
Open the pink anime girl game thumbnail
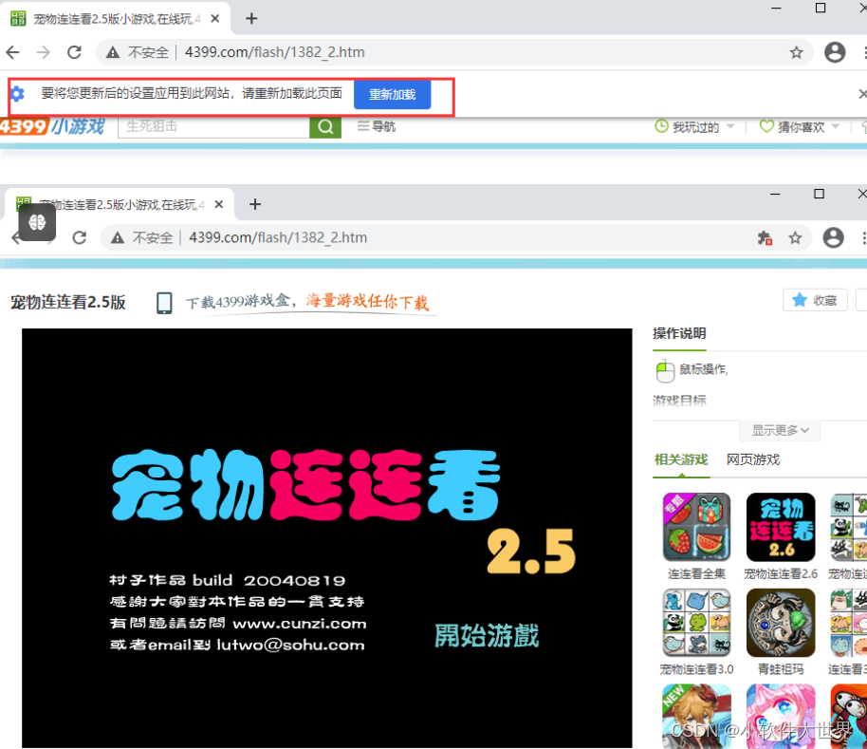pos(781,716)
